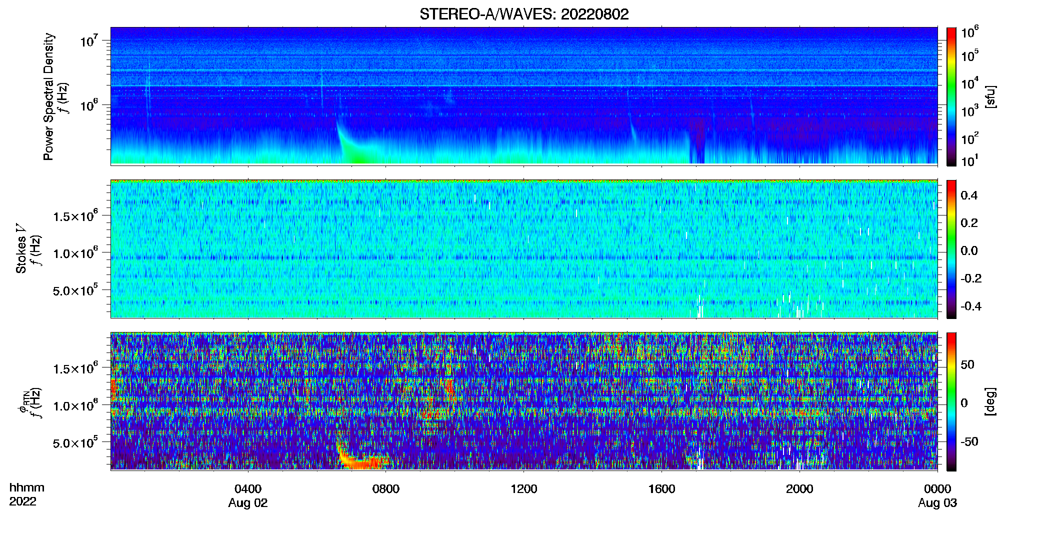This screenshot has width=1048, height=540.
Task: Click the "hhmm" time format label
Action: 27,487
